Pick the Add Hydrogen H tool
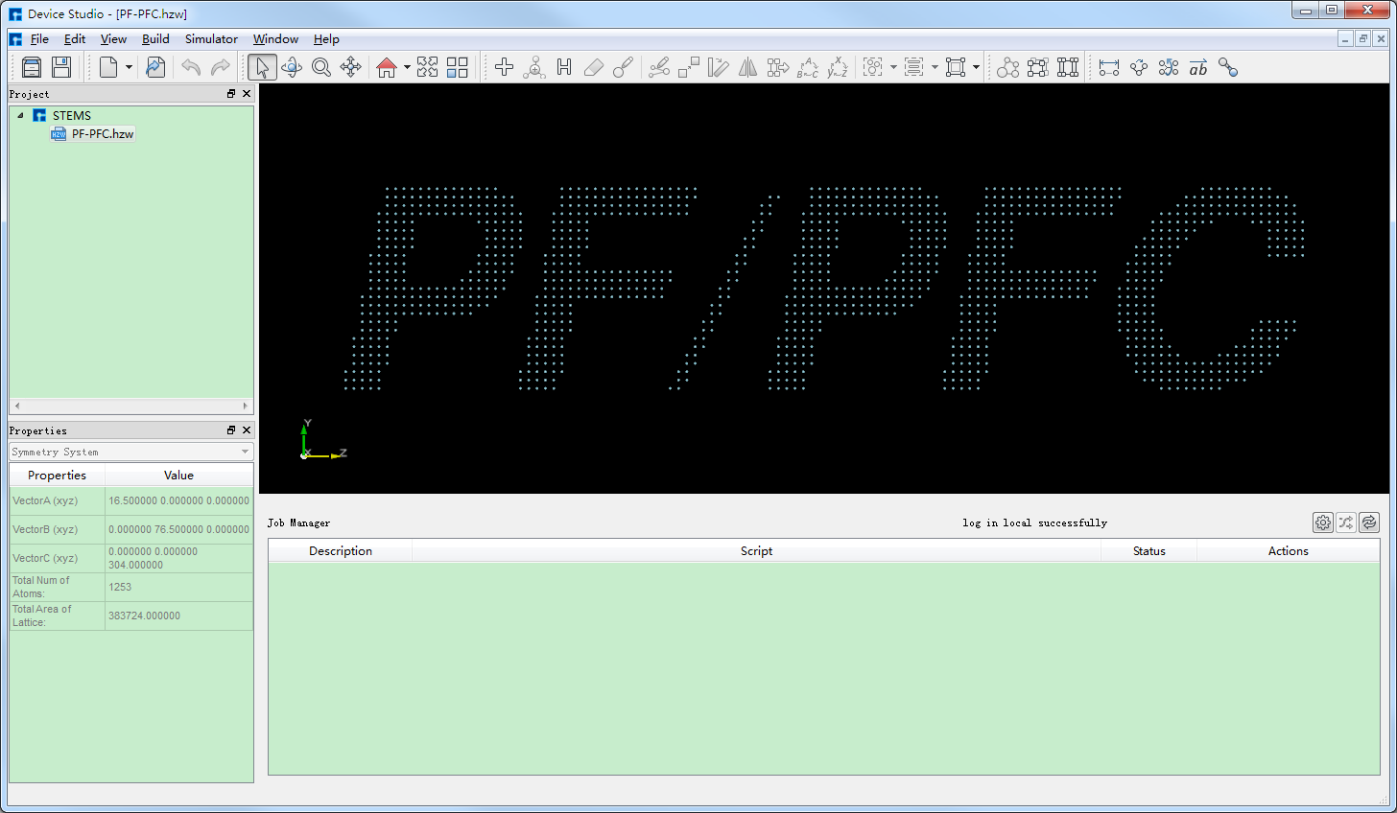The width and height of the screenshot is (1397, 813). (564, 67)
